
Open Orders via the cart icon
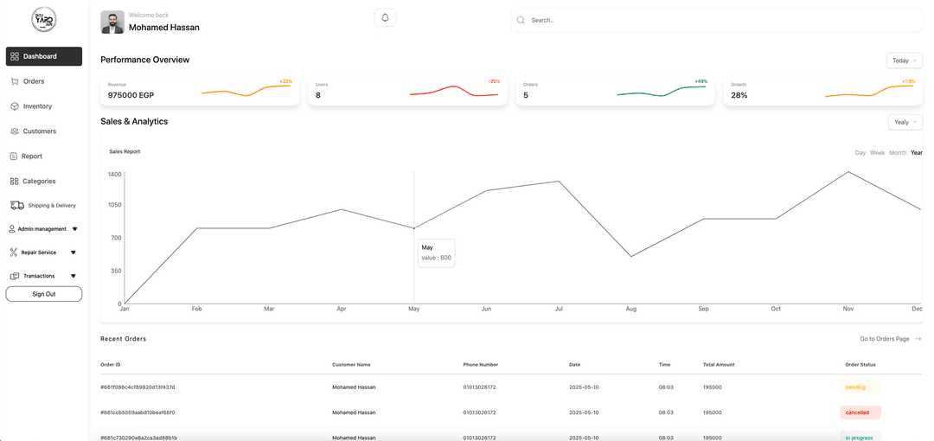[15, 81]
